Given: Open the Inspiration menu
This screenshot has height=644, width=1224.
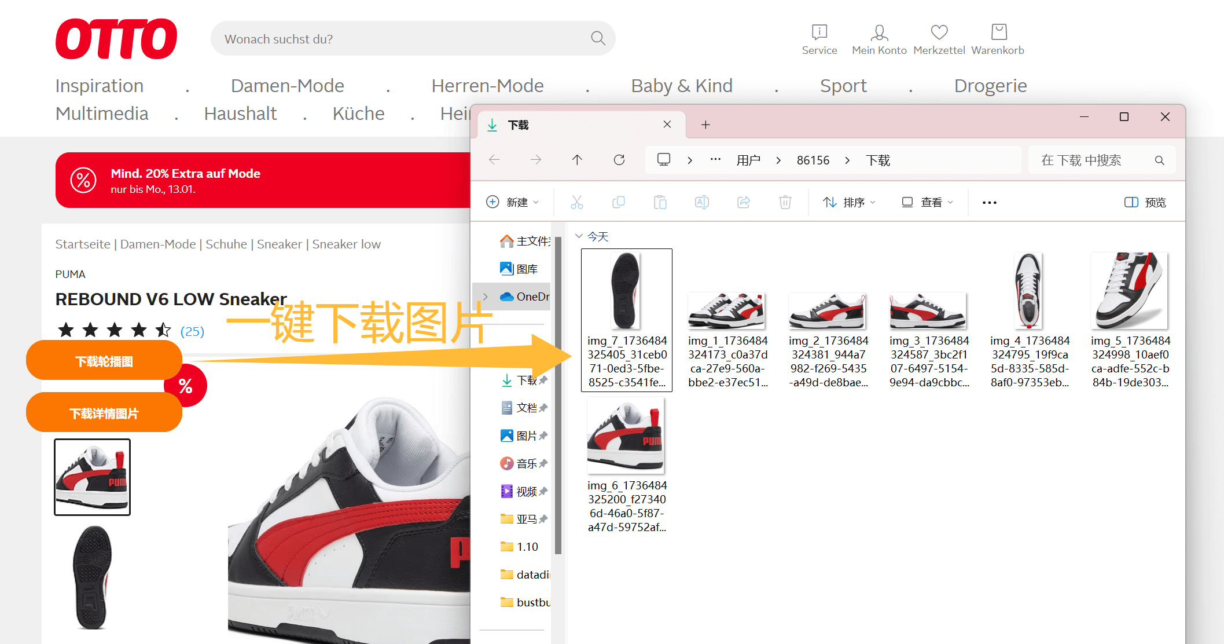Looking at the screenshot, I should (x=100, y=86).
